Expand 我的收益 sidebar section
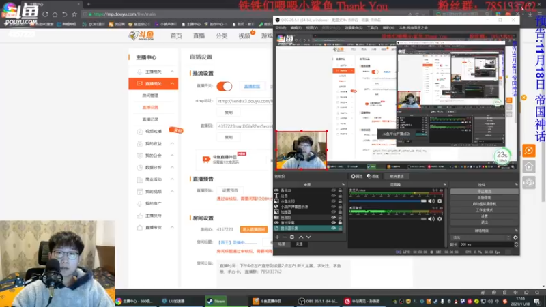 (172, 143)
